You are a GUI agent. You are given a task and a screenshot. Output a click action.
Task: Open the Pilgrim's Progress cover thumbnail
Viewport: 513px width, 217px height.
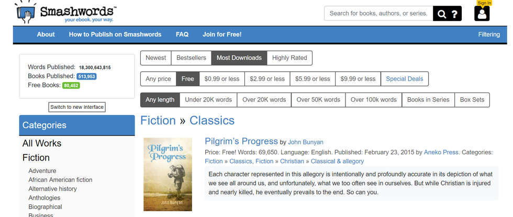[168, 174]
